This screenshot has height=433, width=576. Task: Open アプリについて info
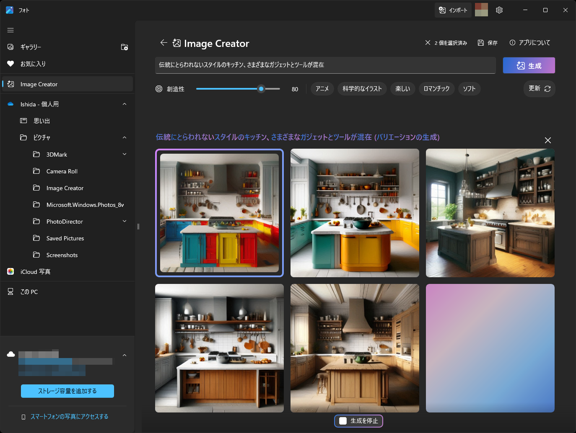530,43
